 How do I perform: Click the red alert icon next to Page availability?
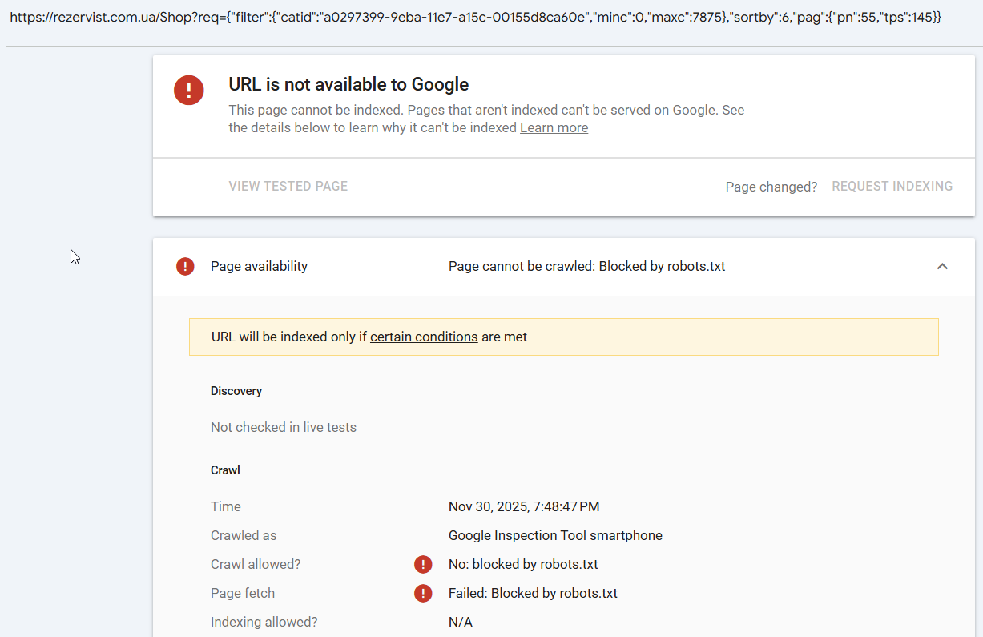185,266
